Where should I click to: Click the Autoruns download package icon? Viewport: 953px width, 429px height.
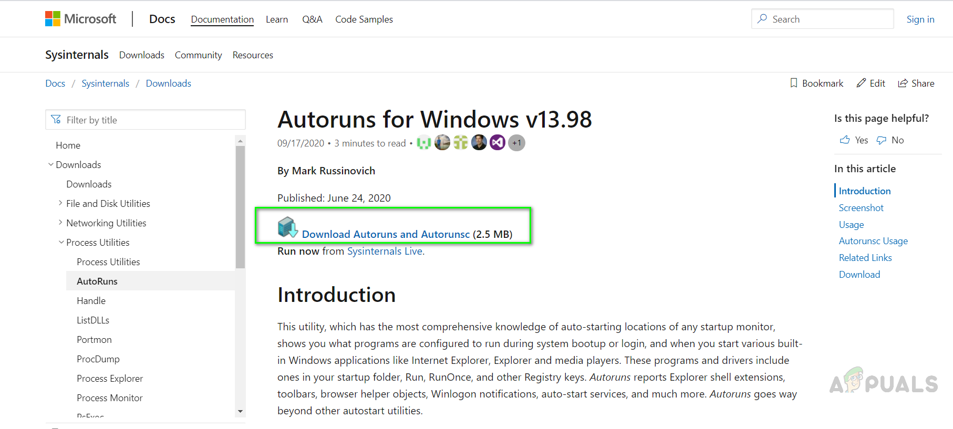point(287,227)
